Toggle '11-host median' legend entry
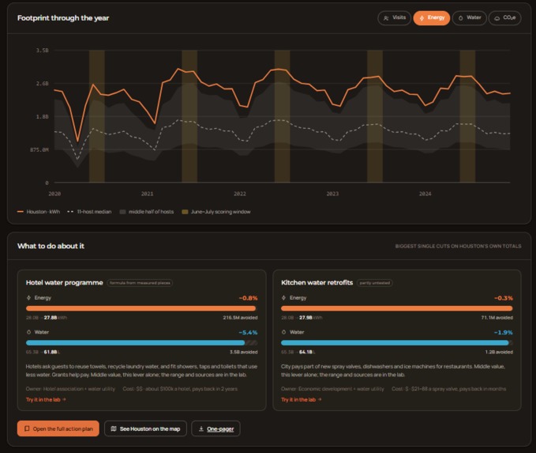The height and width of the screenshot is (453, 536). 89,212
